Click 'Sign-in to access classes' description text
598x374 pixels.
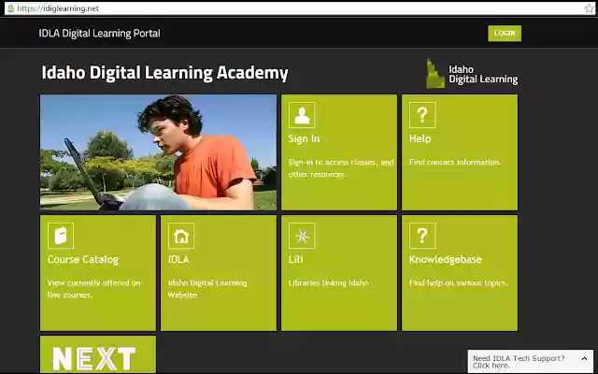(x=341, y=168)
